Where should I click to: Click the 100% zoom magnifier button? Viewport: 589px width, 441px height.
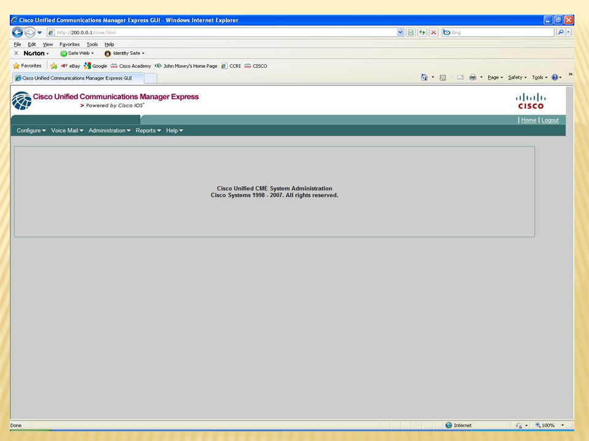545,425
